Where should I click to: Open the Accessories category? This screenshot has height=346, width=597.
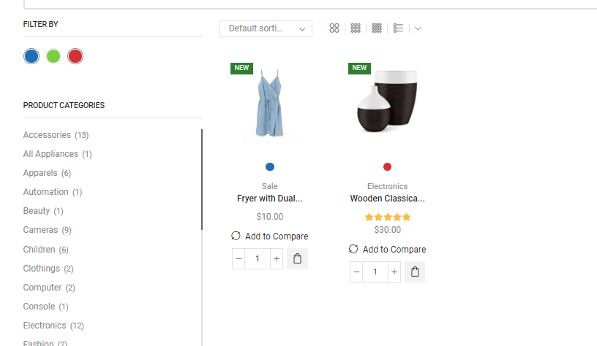click(x=48, y=135)
